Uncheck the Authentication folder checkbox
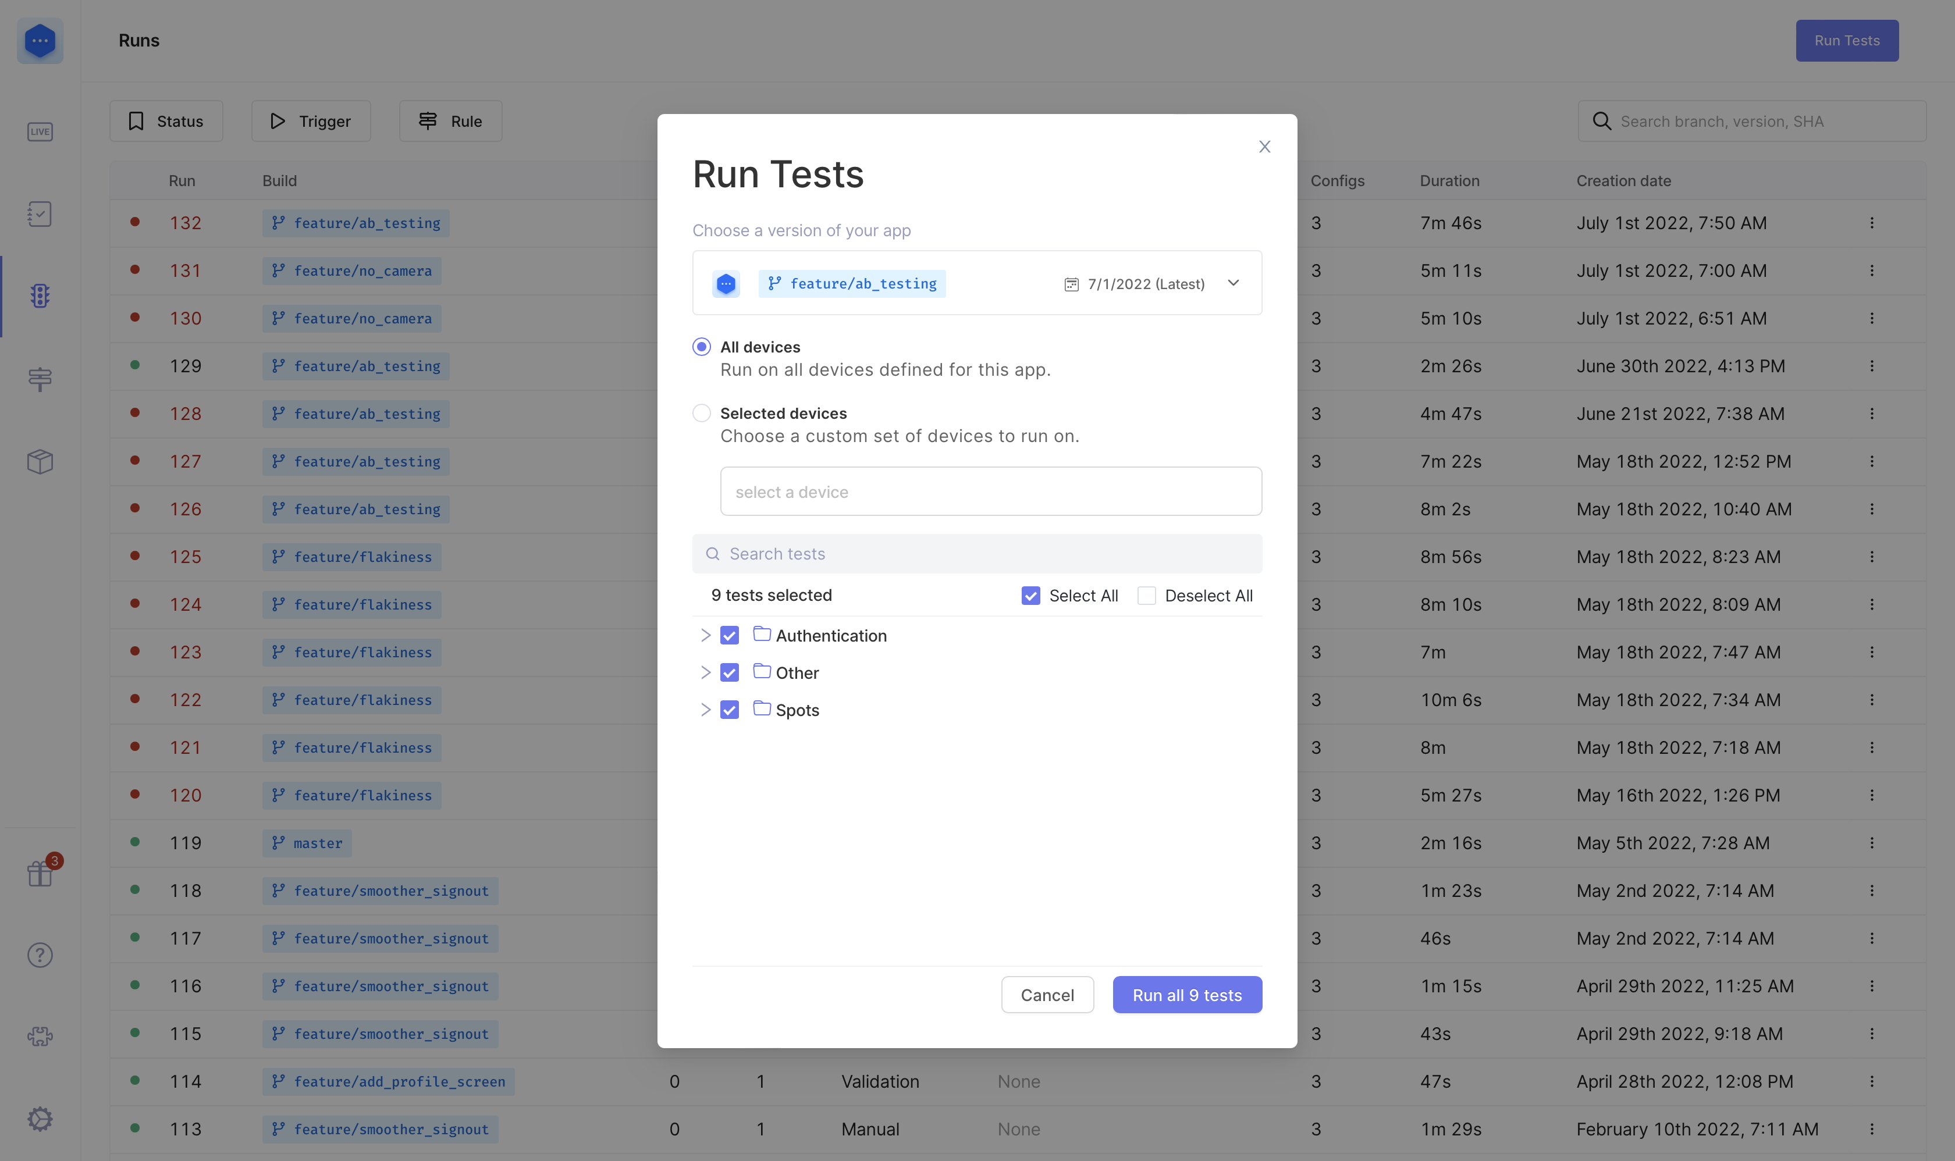The height and width of the screenshot is (1161, 1955). tap(730, 635)
